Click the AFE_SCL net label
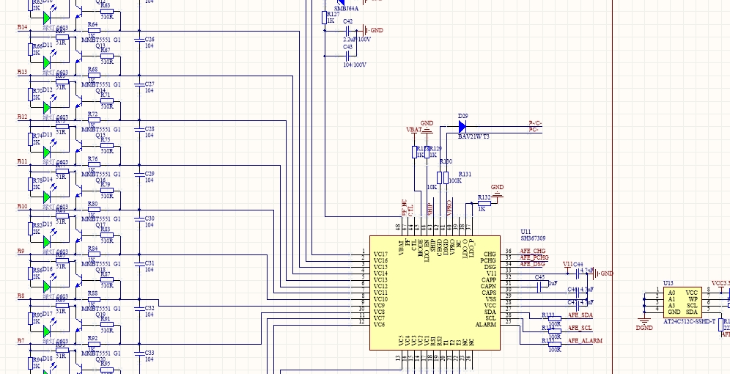The image size is (730, 374). 580,328
